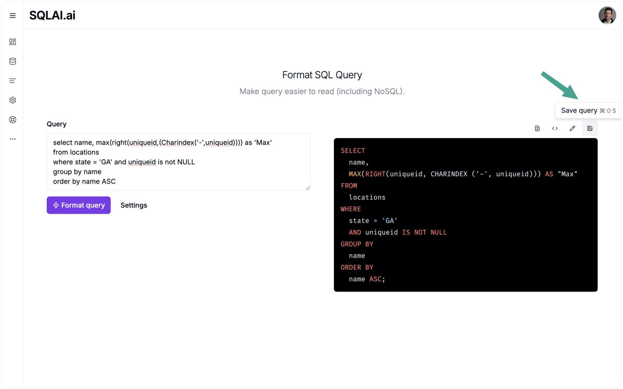Click the Format query button
623x389 pixels.
pyautogui.click(x=78, y=205)
